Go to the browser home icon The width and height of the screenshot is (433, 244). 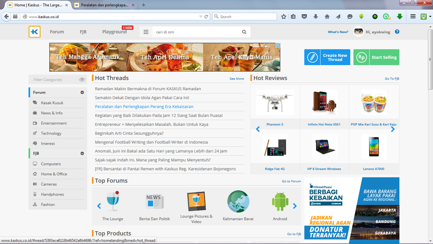(327, 16)
